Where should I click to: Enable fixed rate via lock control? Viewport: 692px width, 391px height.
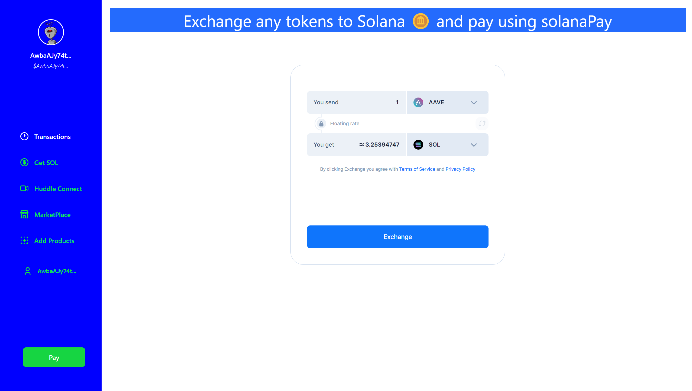(x=321, y=123)
